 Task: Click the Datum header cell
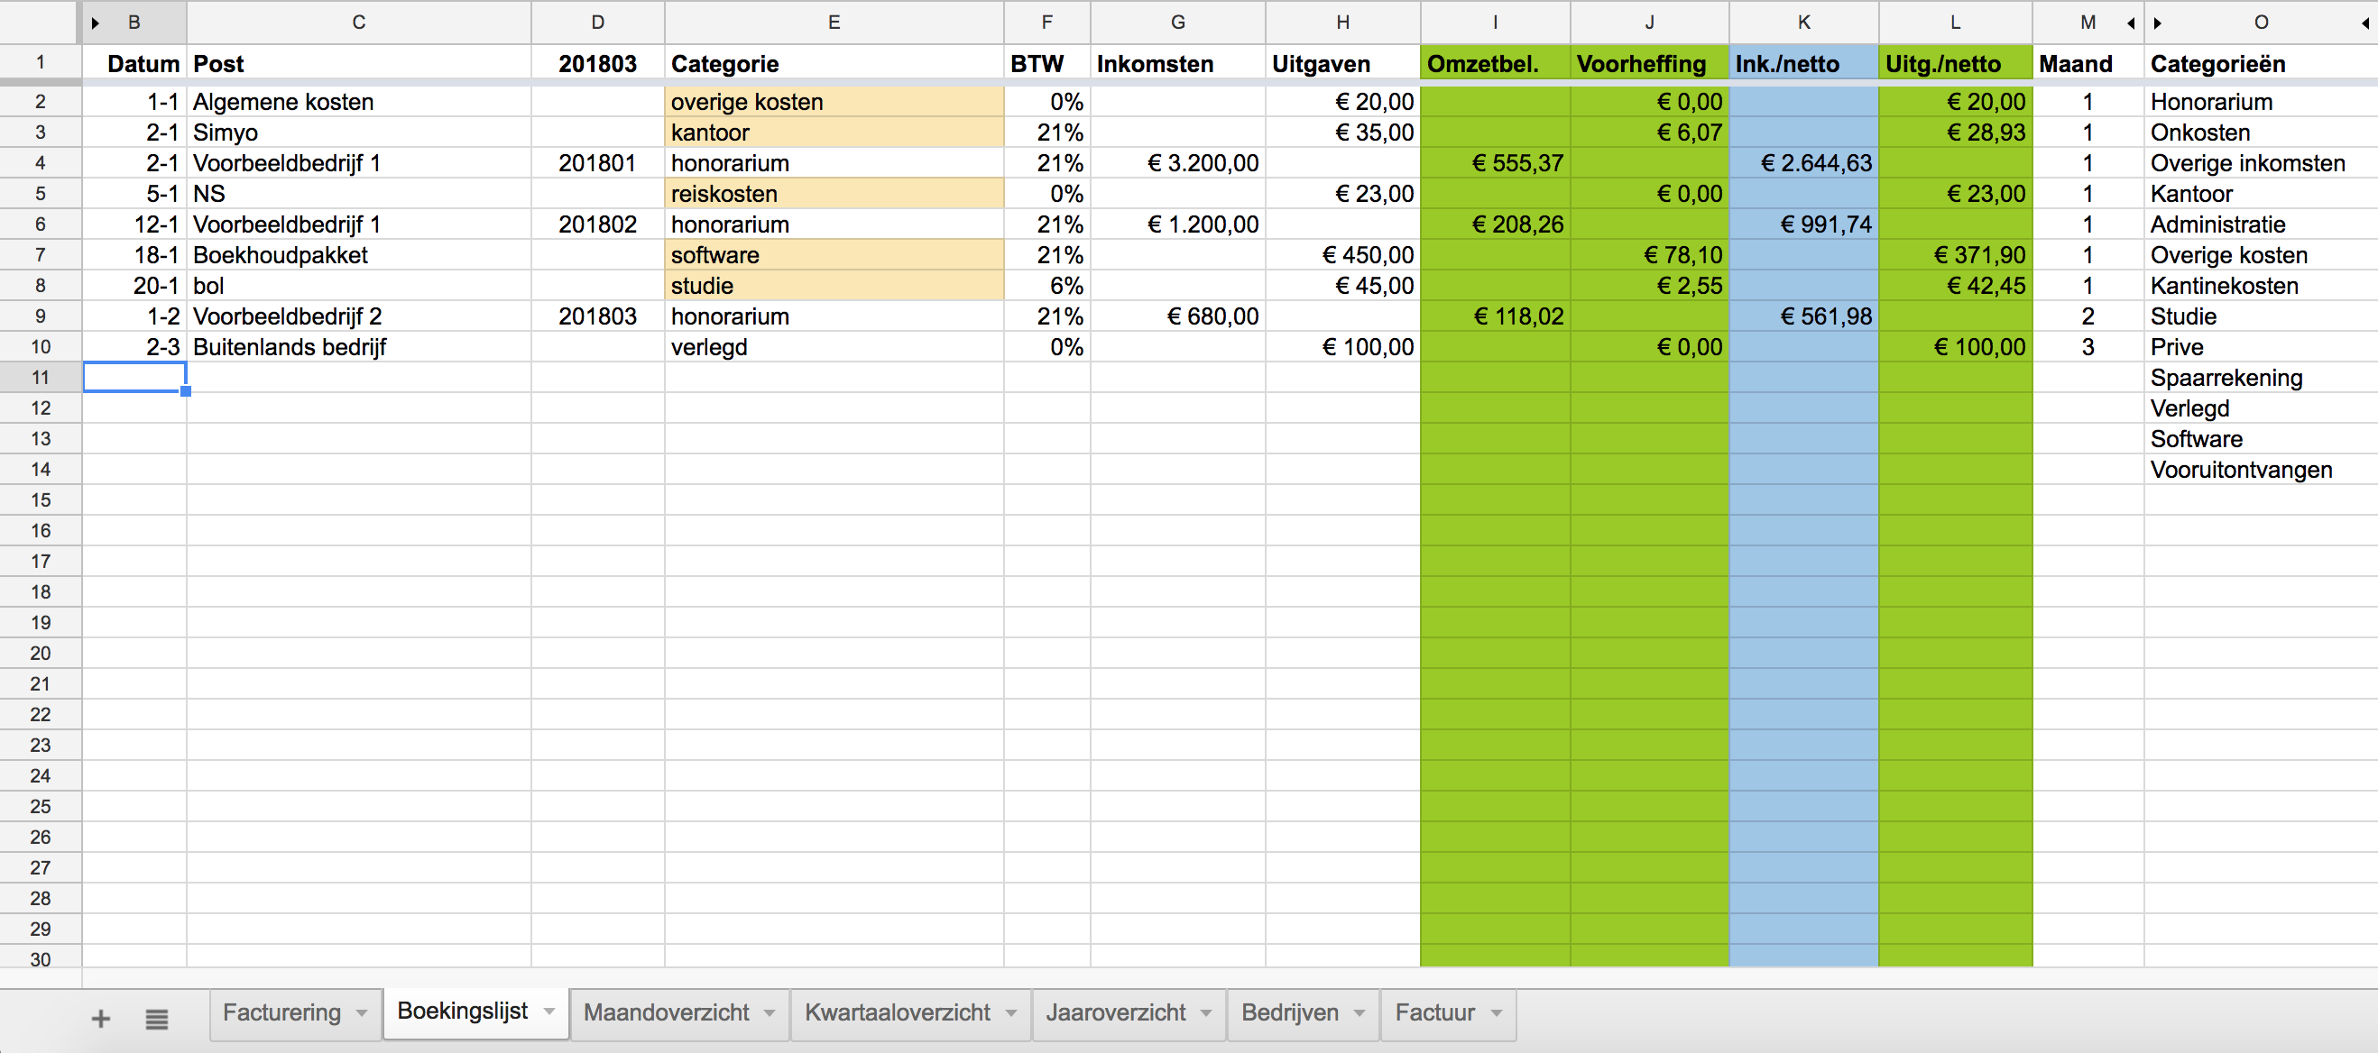click(x=134, y=64)
